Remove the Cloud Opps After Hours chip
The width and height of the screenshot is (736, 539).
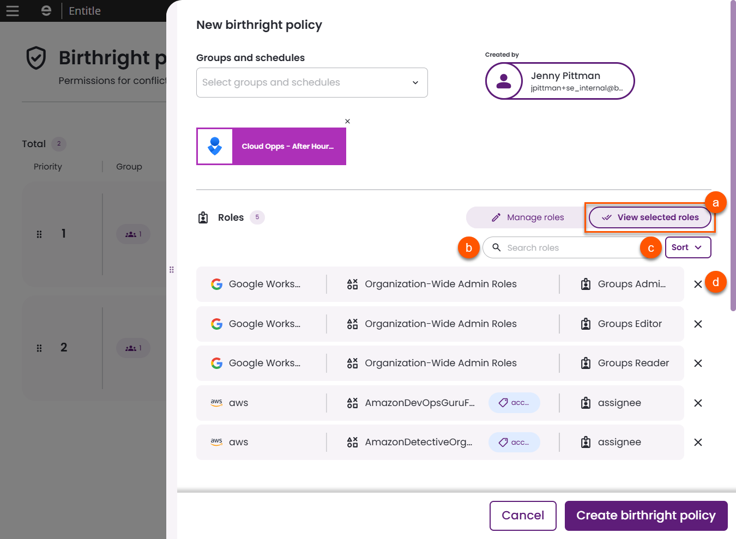347,121
